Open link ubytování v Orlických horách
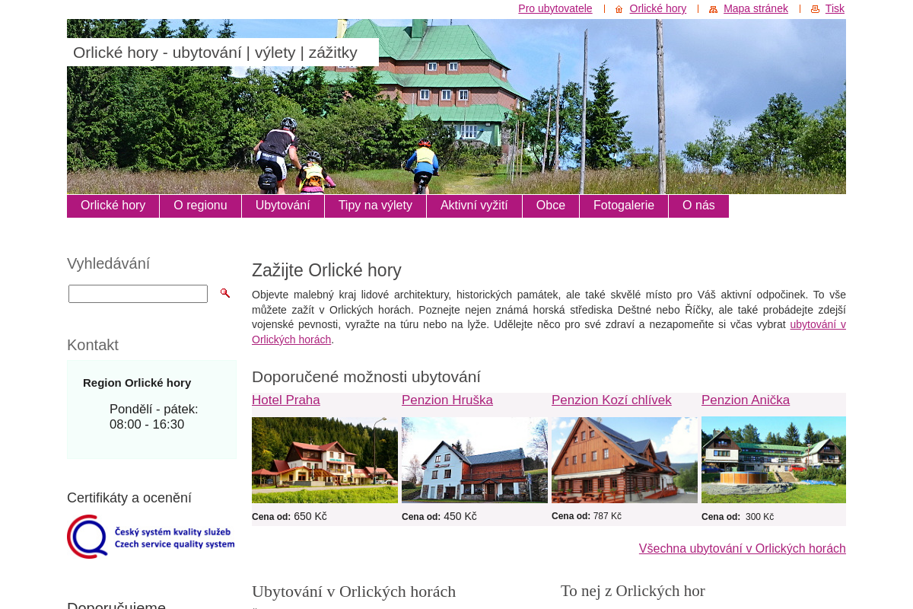Viewport: 913px width, 609px height. pyautogui.click(x=817, y=324)
